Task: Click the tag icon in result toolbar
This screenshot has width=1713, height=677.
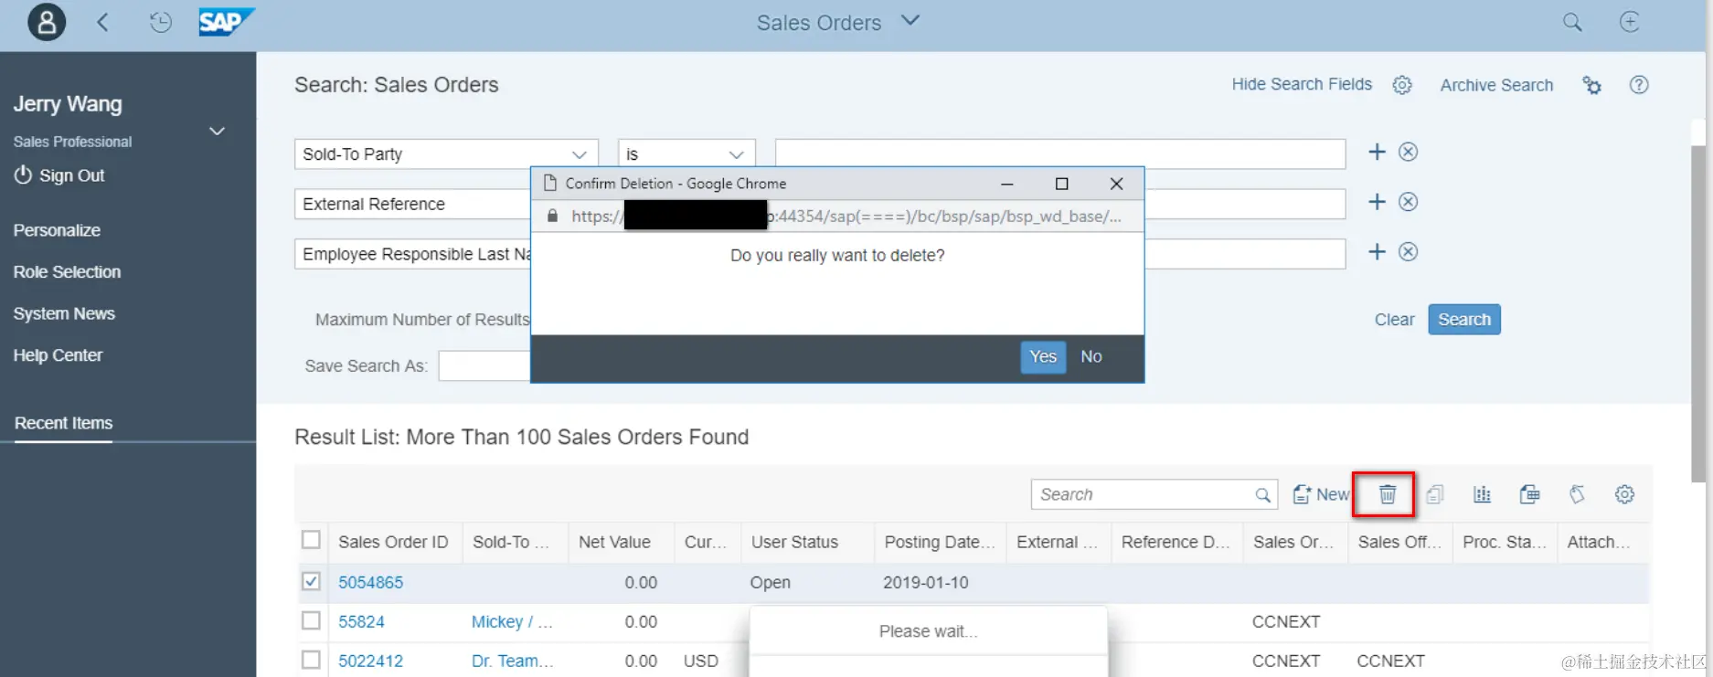Action: coord(1577,494)
